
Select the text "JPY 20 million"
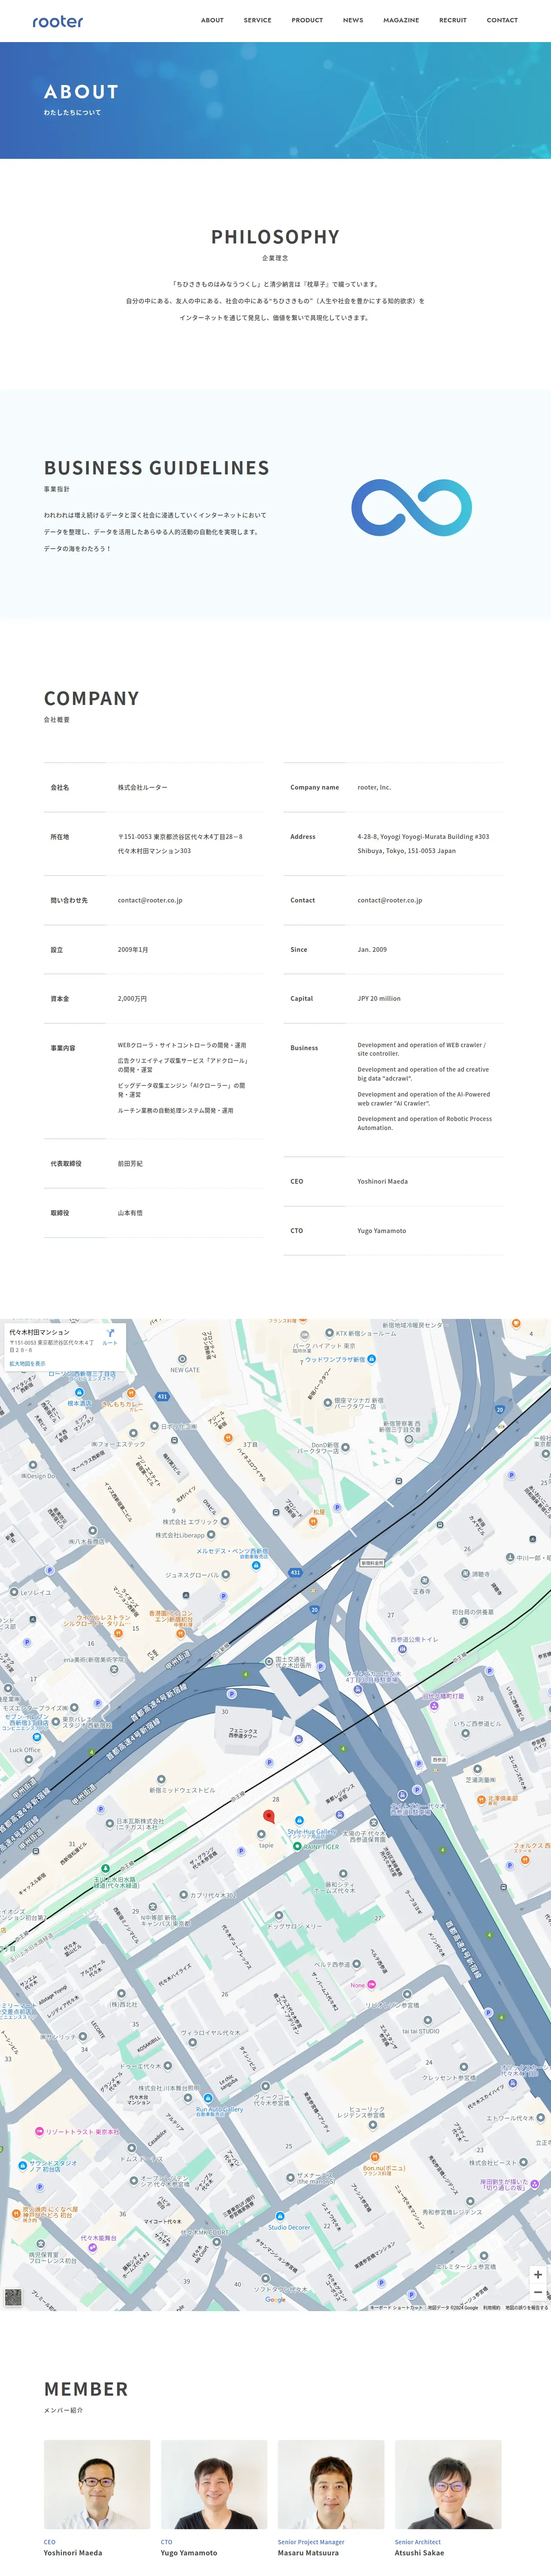tap(379, 998)
